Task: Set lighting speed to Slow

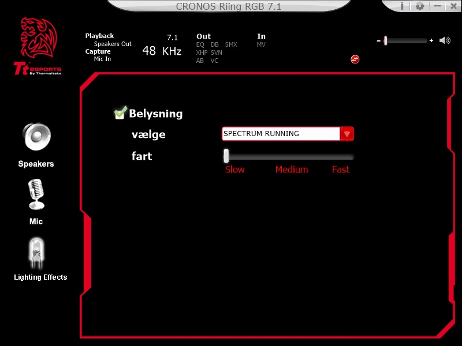Action: 235,170
